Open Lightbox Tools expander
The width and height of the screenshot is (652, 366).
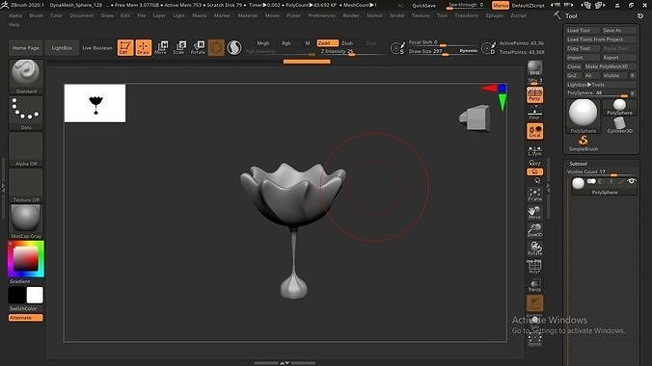click(x=601, y=85)
